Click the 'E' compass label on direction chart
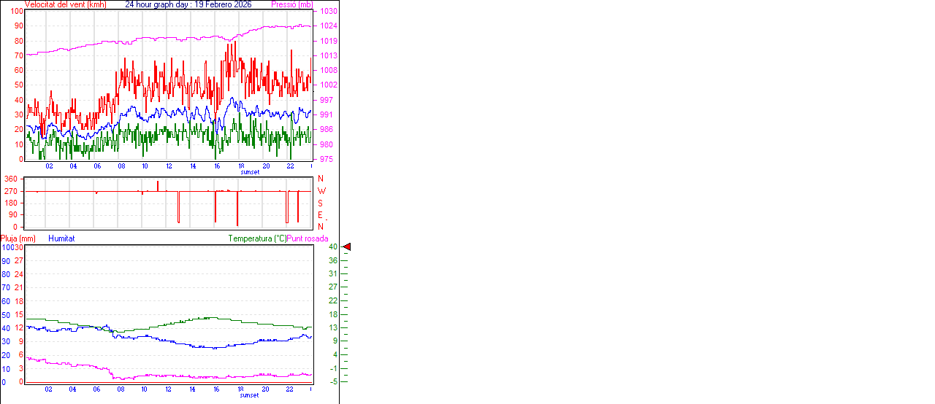Screen dimensions: 935x404 click(x=321, y=215)
